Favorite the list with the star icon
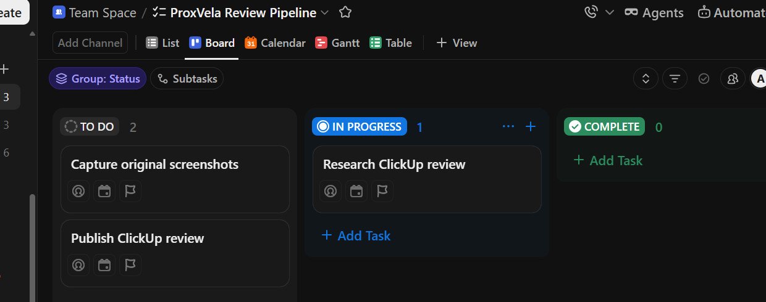Screen dimensions: 766x302 point(345,12)
